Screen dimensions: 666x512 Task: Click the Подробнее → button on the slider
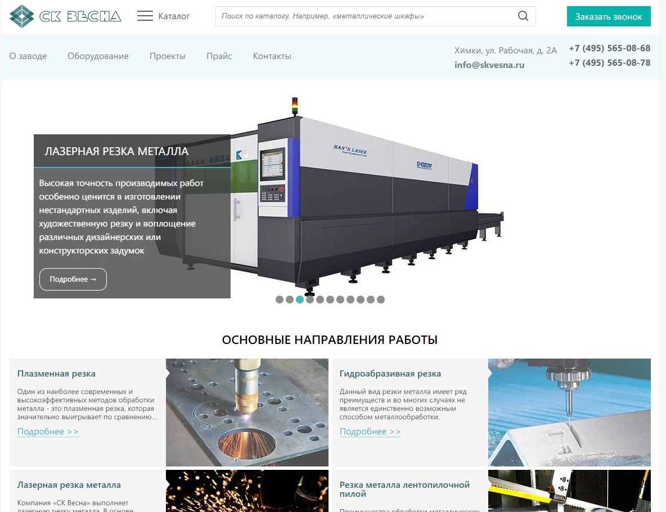(73, 279)
